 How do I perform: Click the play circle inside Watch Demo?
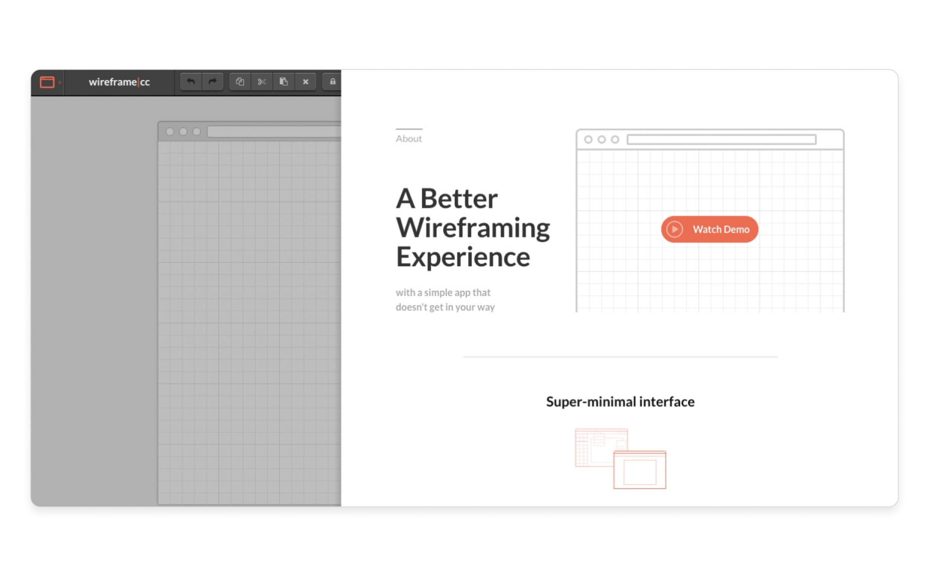(x=675, y=229)
